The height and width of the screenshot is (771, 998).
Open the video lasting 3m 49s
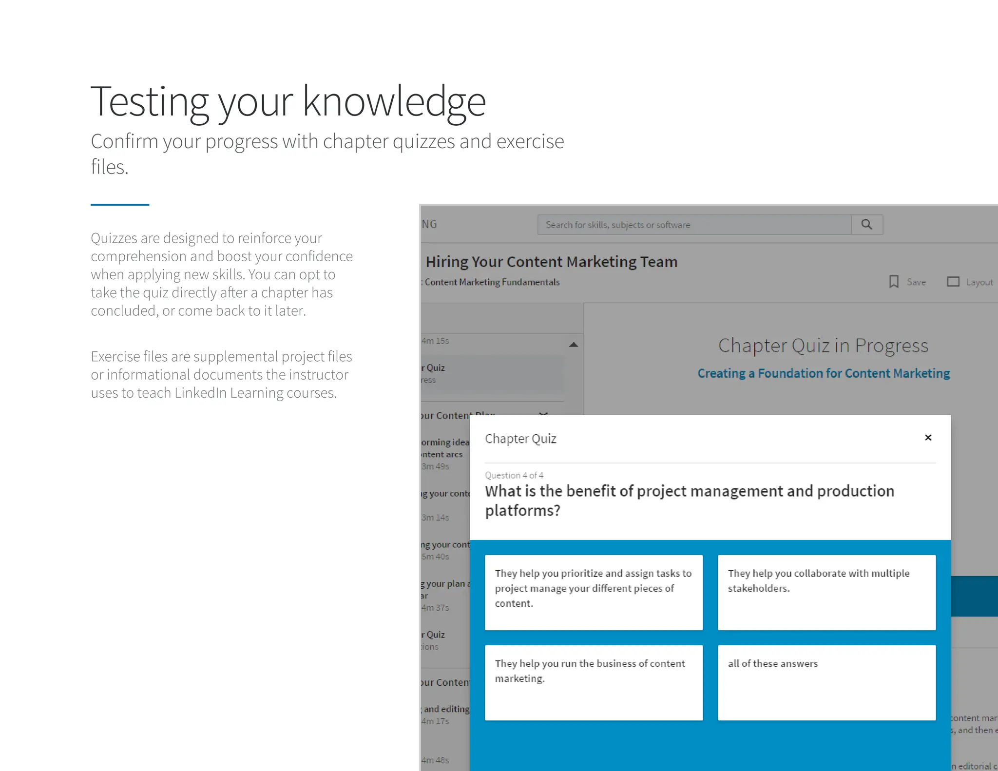tap(445, 454)
